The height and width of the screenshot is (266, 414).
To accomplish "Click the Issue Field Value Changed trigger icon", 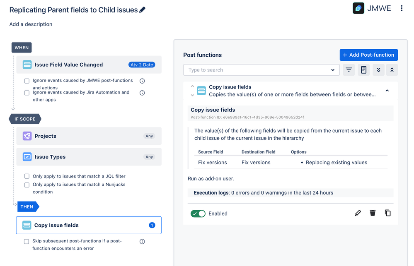I will [x=27, y=65].
